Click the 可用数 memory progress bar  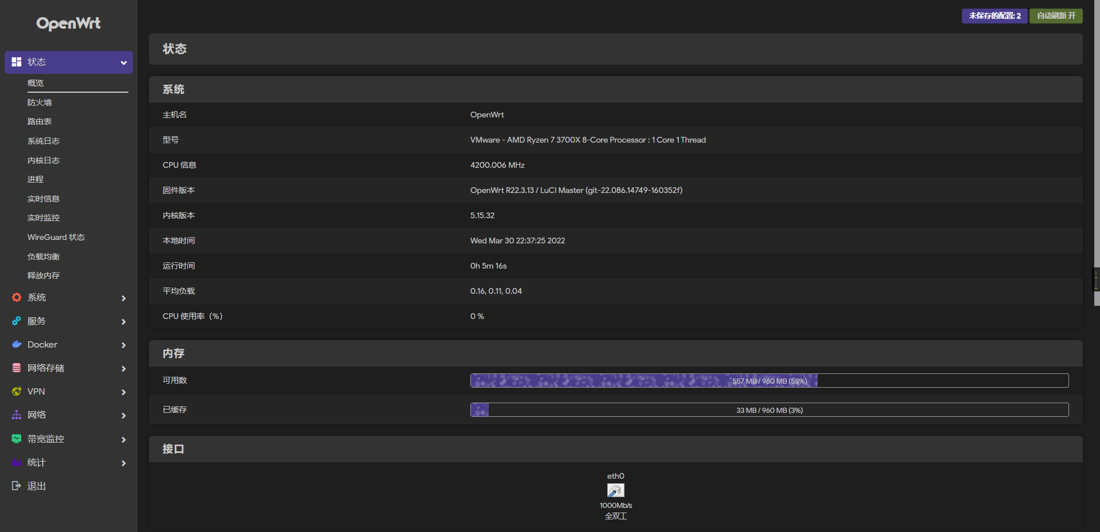coord(769,381)
